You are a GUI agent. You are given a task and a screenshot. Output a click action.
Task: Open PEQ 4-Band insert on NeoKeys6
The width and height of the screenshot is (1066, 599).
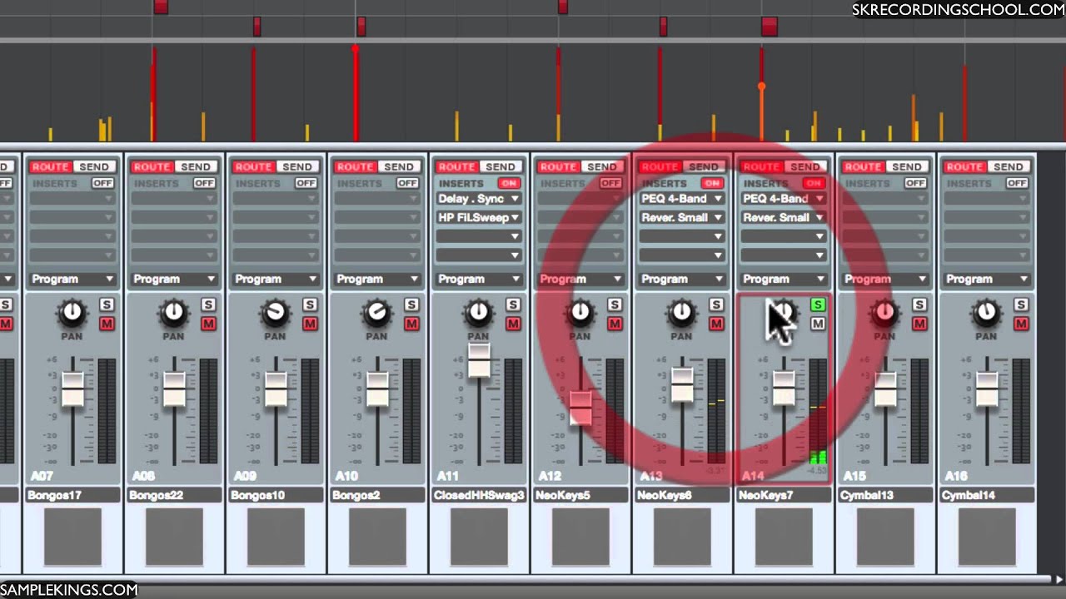pos(681,199)
